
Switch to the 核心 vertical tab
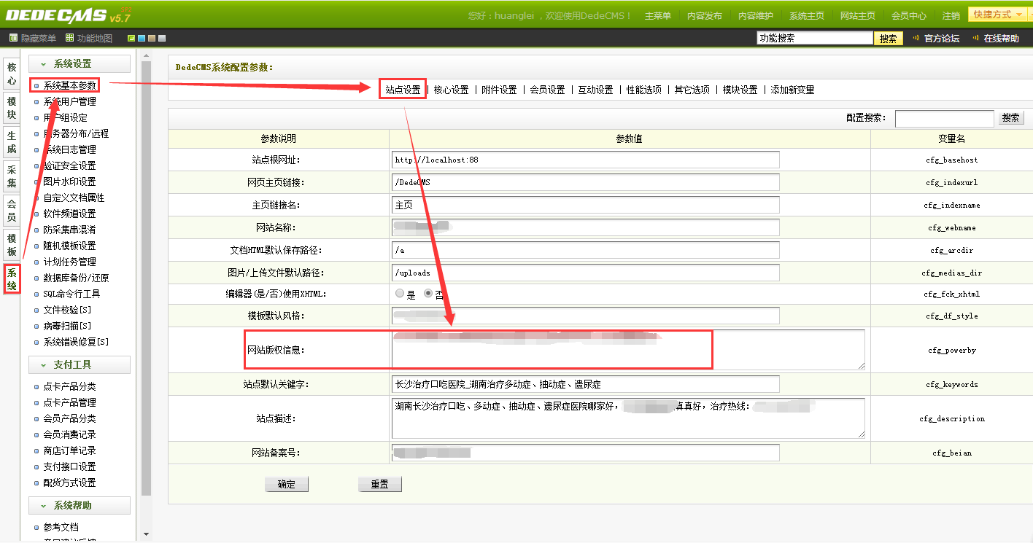coord(12,74)
